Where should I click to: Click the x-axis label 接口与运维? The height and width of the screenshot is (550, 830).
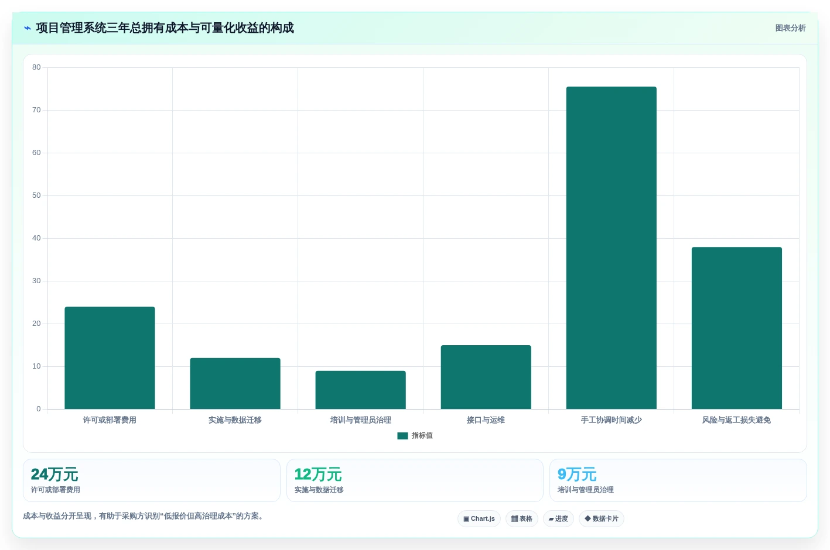tap(486, 420)
